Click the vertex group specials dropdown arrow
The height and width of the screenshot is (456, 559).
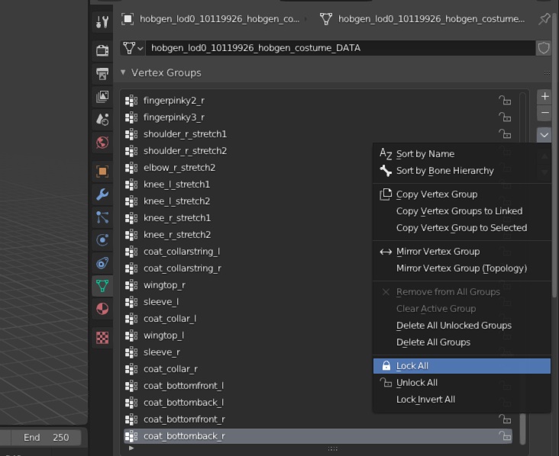[544, 134]
